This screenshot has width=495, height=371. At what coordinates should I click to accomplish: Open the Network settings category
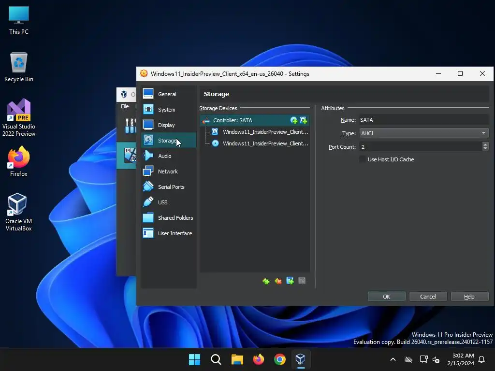click(x=169, y=171)
